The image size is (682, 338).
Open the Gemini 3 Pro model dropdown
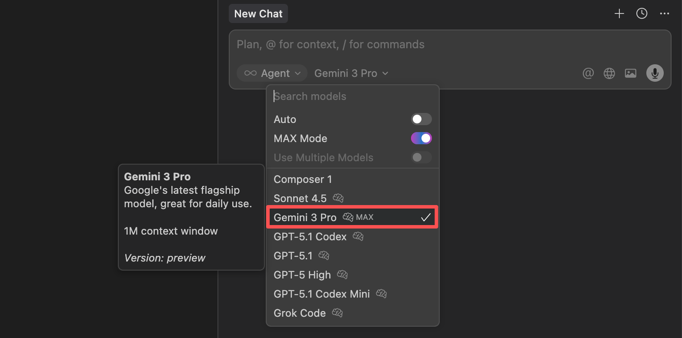click(351, 73)
